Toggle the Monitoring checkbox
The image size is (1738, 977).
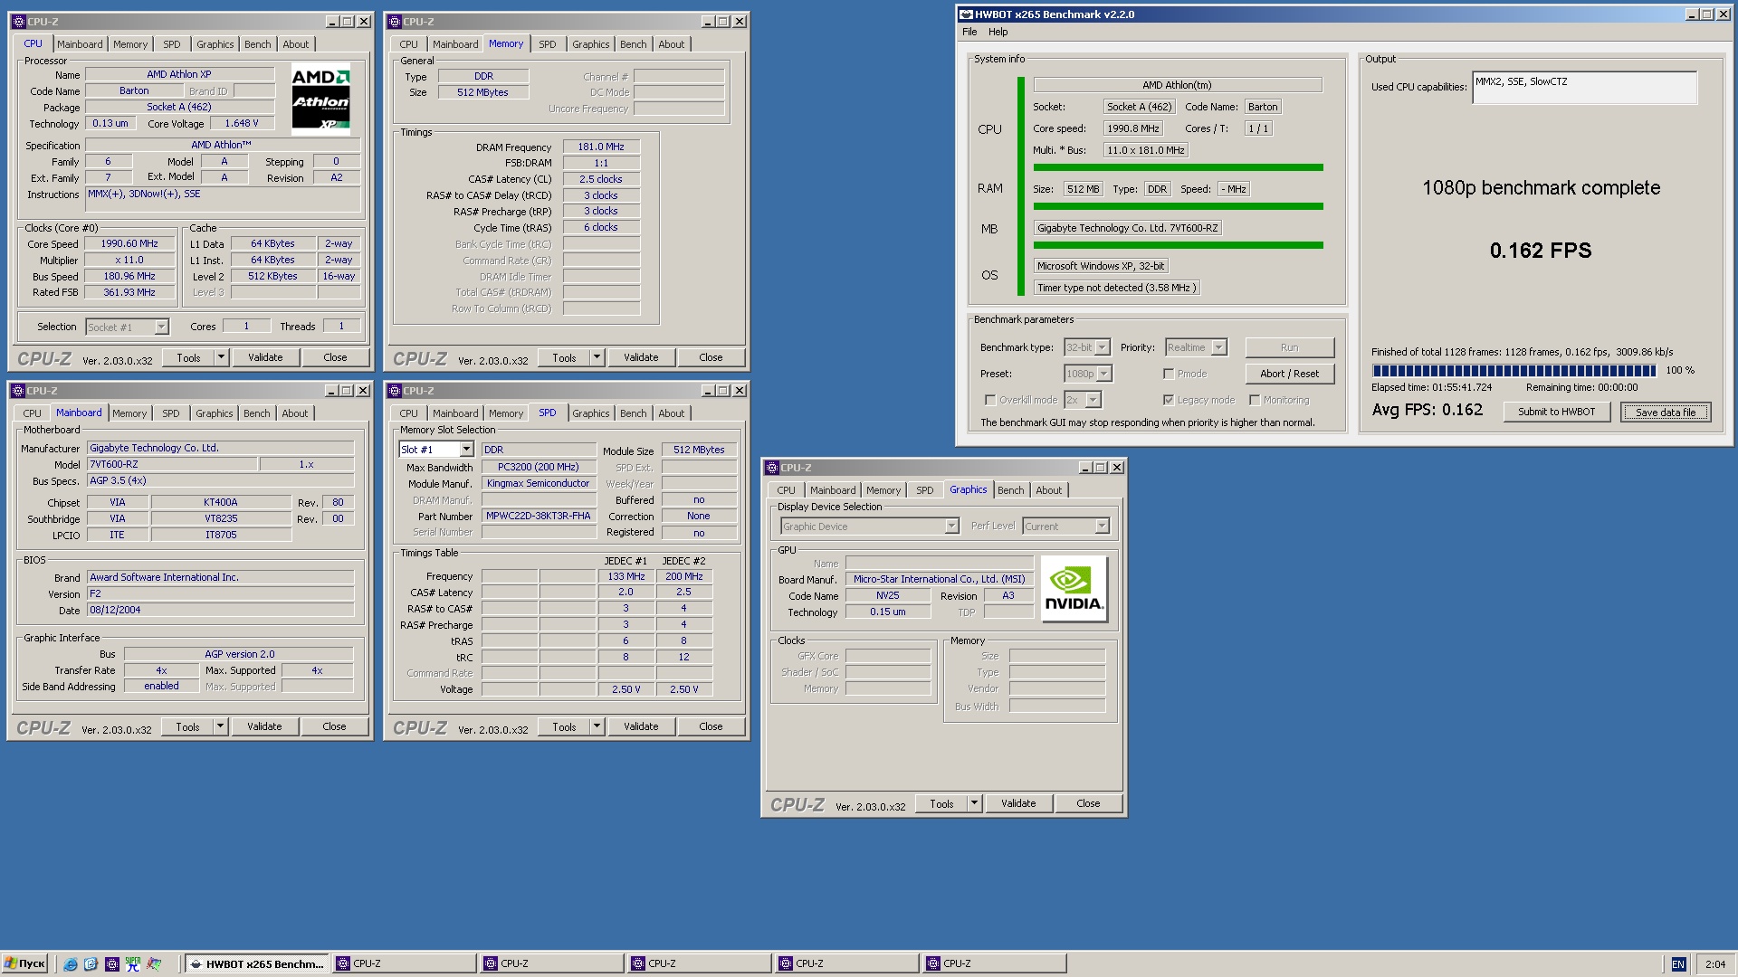(x=1255, y=400)
